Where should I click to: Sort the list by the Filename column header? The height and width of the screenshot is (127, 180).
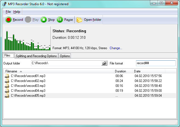(x=59, y=71)
